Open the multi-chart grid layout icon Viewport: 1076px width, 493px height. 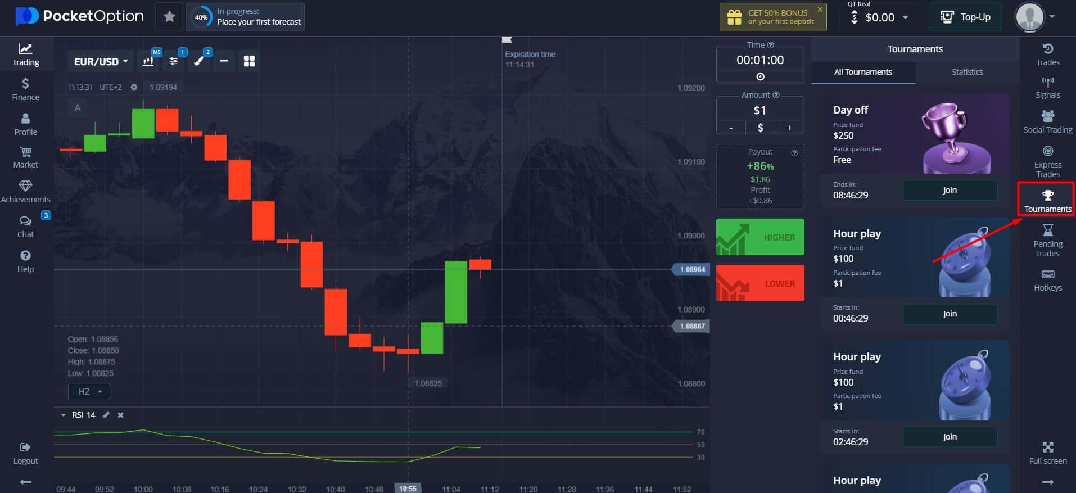(x=249, y=61)
